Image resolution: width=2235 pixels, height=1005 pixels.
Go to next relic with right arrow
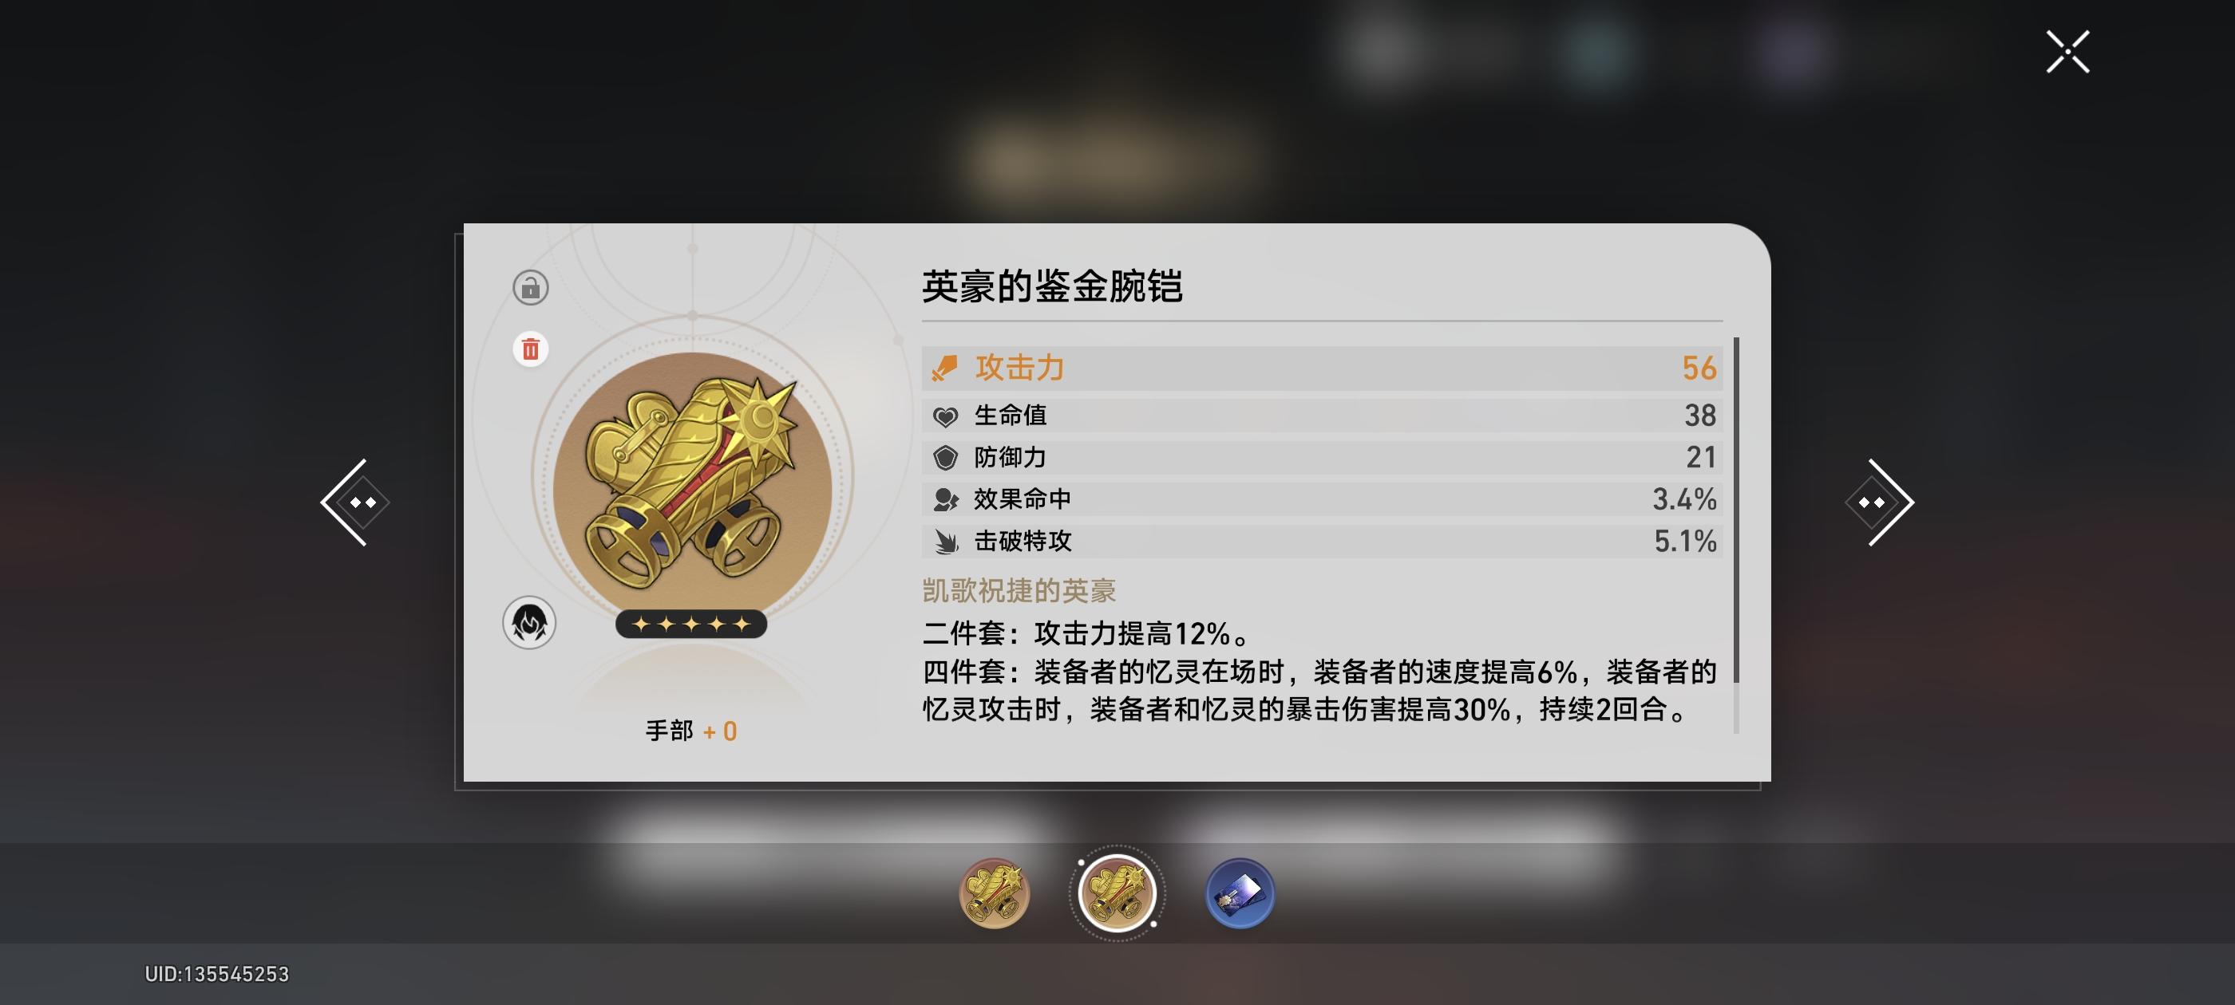(x=1879, y=502)
